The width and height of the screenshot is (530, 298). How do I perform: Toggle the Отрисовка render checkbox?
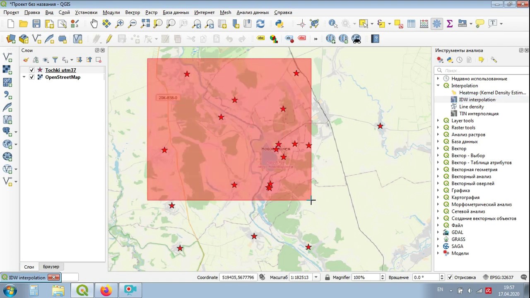tap(450, 277)
